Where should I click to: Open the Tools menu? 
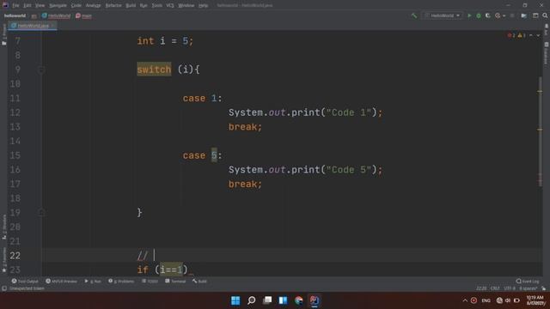point(156,5)
